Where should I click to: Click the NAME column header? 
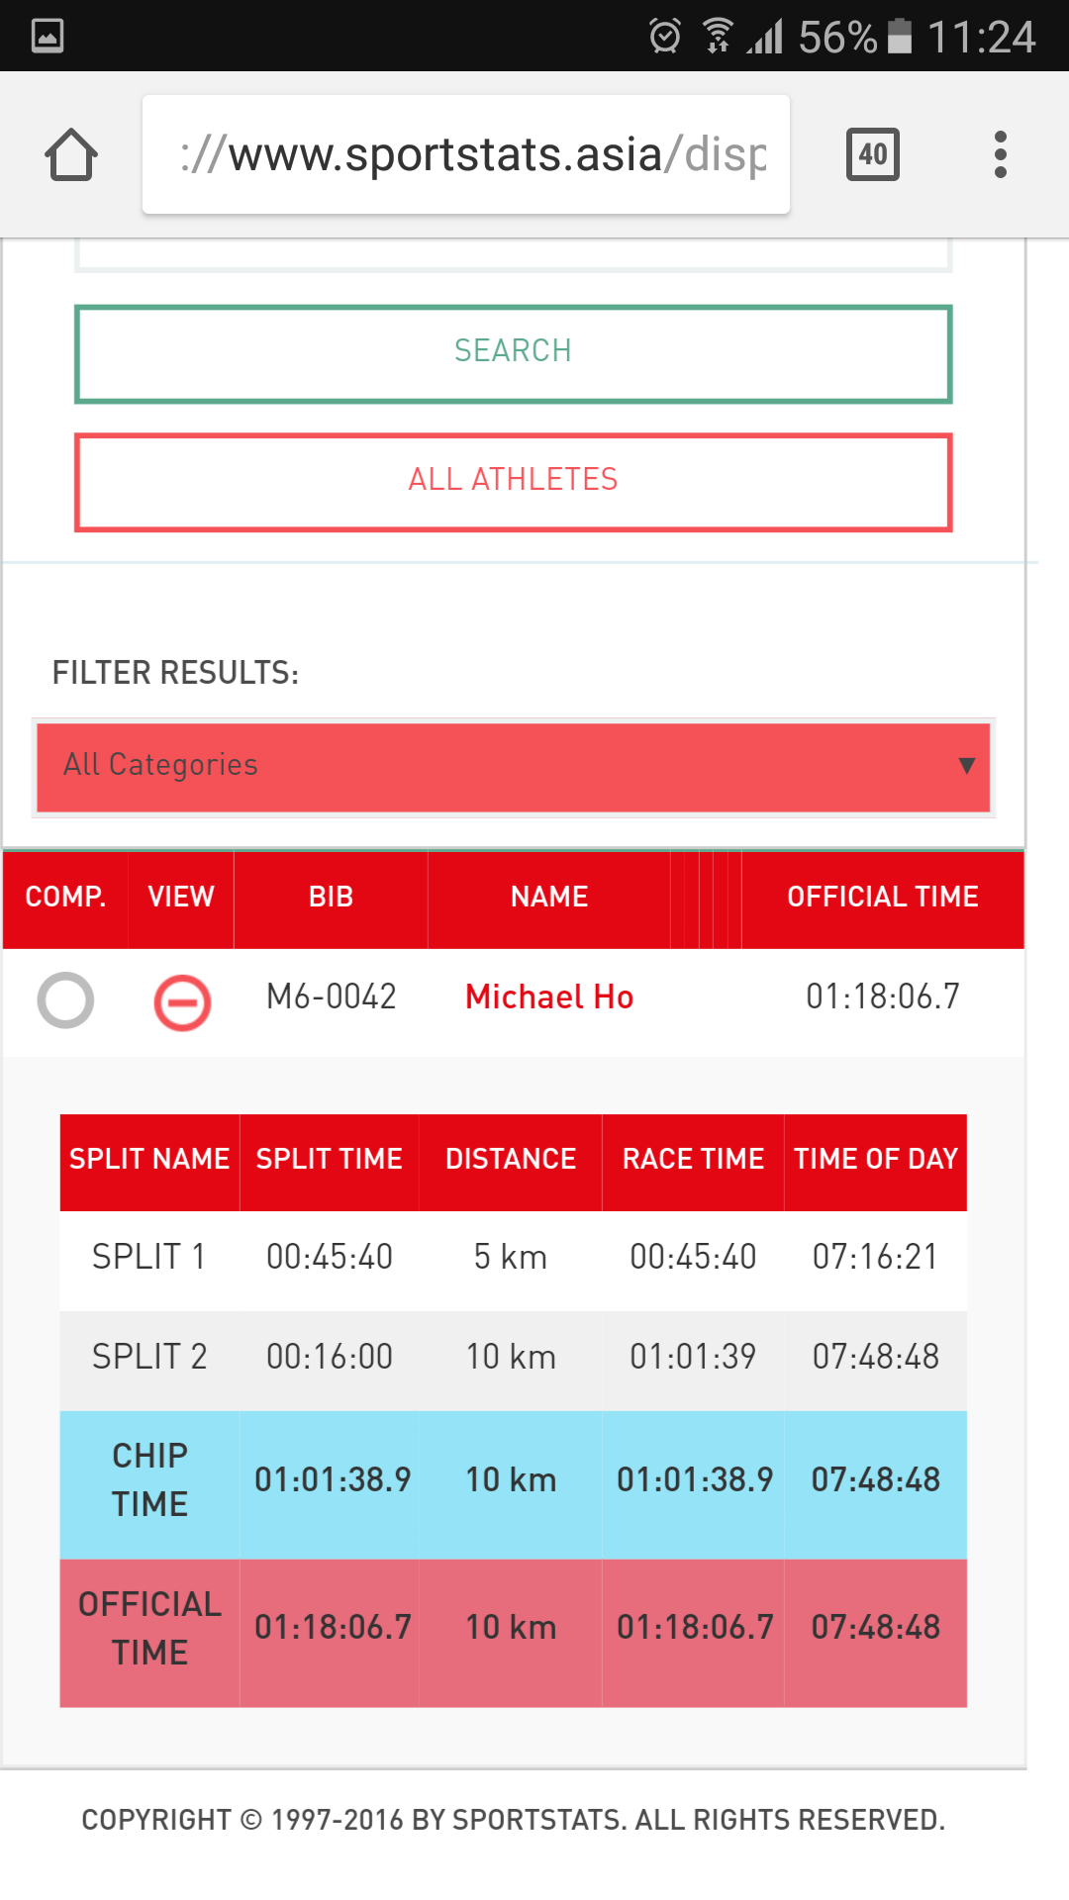point(549,898)
